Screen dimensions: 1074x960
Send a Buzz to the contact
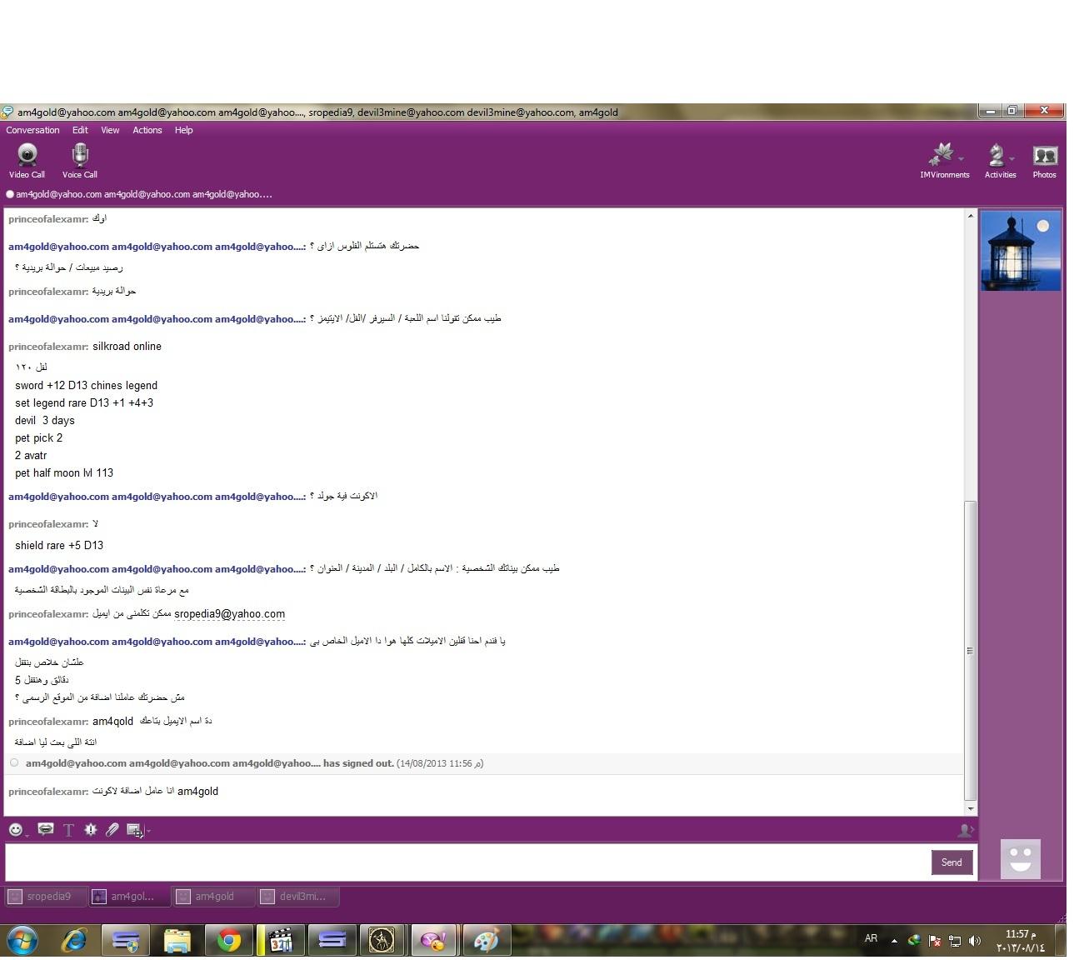click(x=91, y=829)
